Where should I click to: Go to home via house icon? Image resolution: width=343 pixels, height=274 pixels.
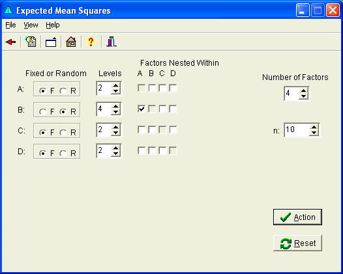pos(71,42)
